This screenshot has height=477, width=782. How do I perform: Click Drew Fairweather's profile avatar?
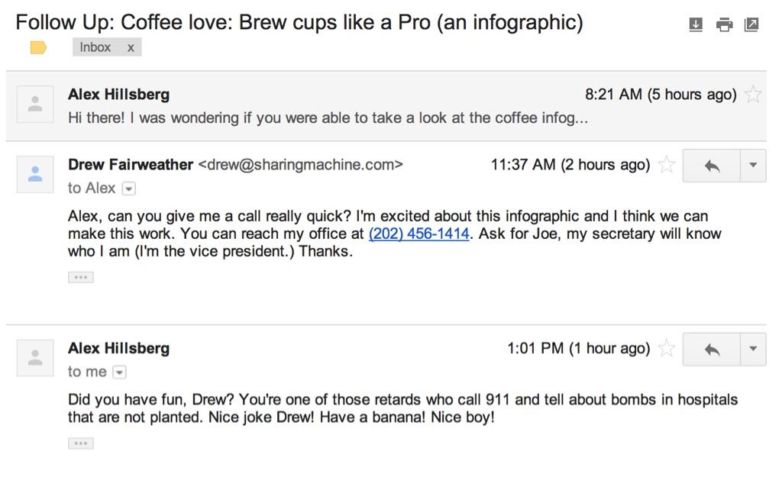tap(35, 174)
